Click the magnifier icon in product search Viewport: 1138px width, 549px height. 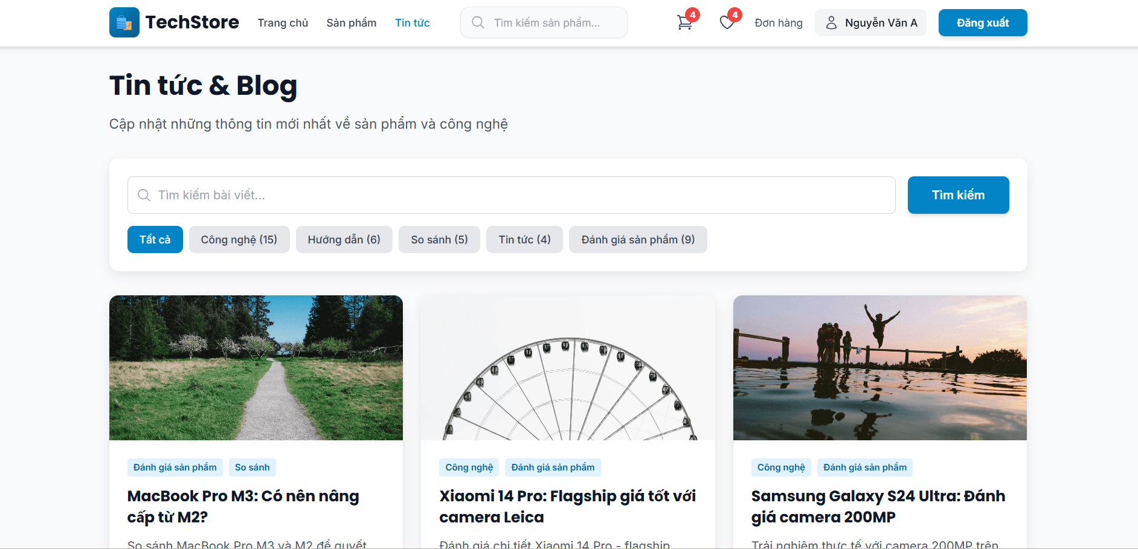pos(478,22)
